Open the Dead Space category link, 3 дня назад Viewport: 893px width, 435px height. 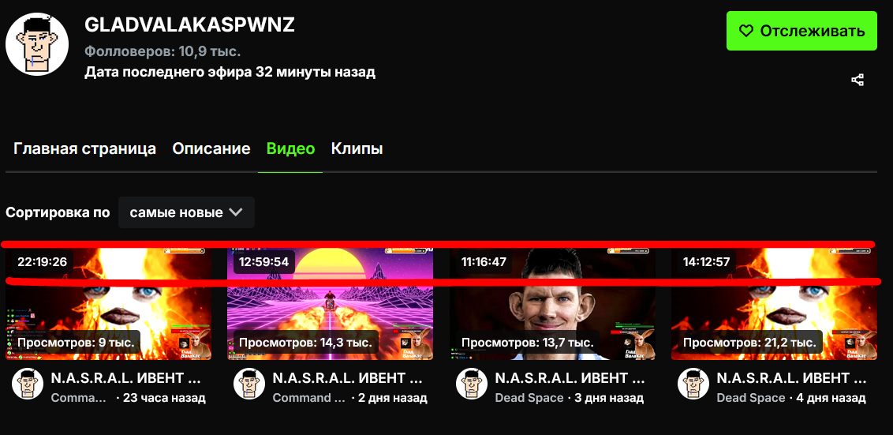pyautogui.click(x=529, y=398)
